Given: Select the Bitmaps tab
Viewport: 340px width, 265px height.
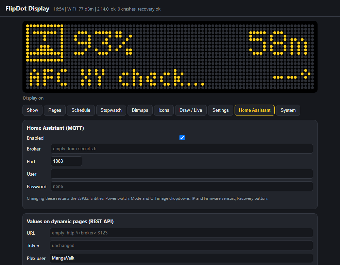Looking at the screenshot, I should tap(140, 110).
